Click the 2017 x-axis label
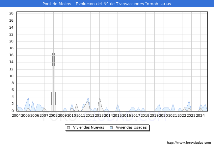Viewport: 214px width, 148px height. [x=136, y=115]
